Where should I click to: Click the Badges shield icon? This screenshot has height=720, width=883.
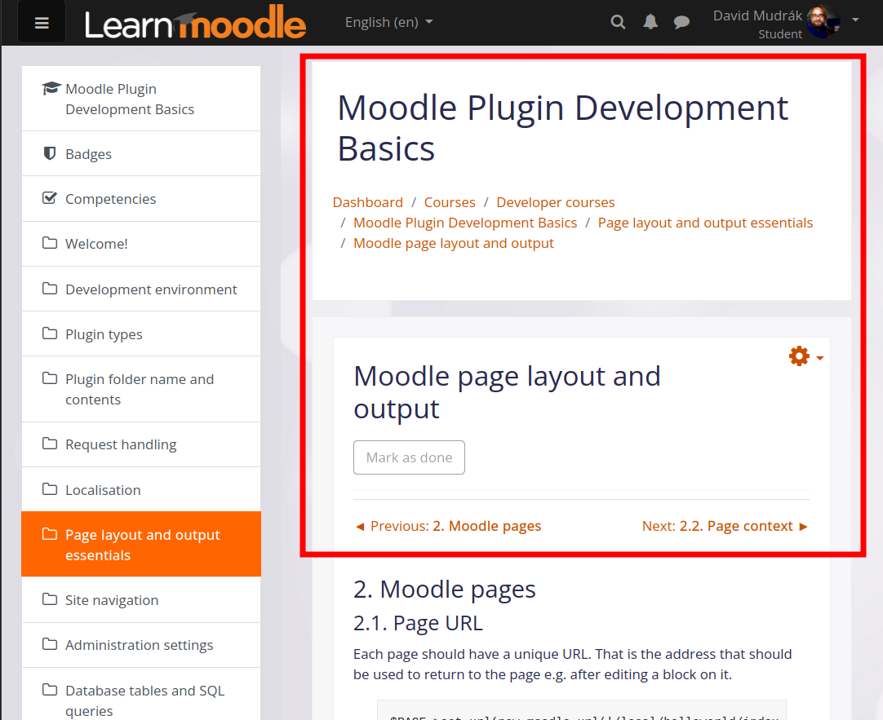tap(50, 153)
